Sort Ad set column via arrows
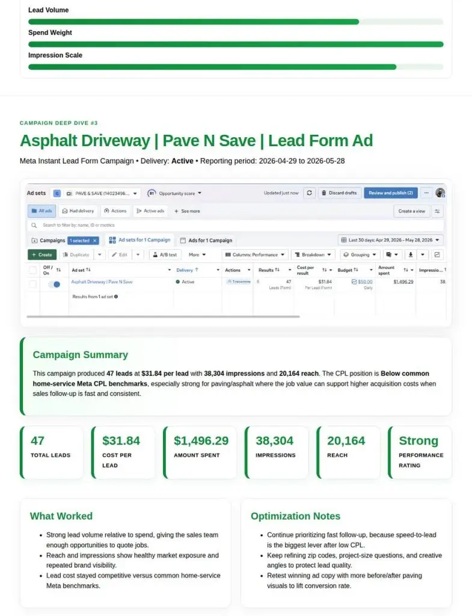This screenshot has height=616, width=472. (x=88, y=270)
